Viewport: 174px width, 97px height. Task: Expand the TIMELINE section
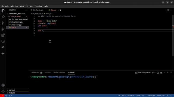pos(12,93)
